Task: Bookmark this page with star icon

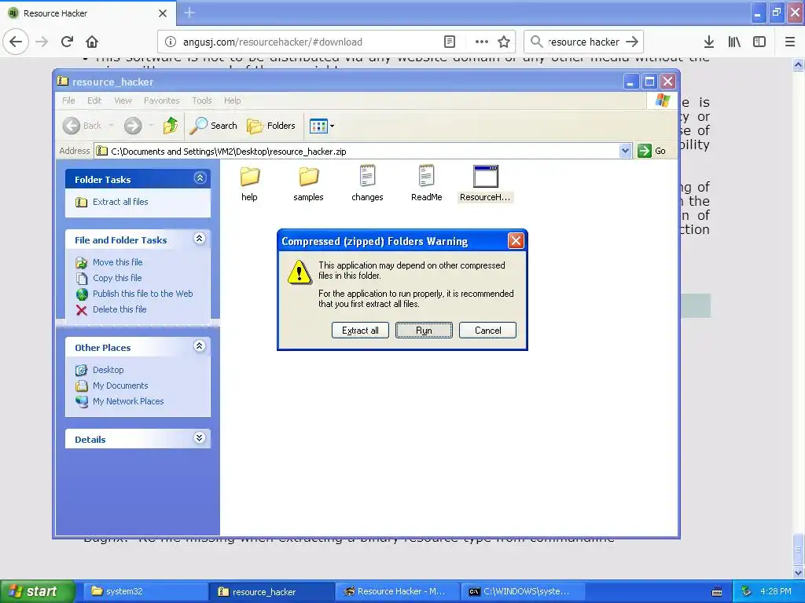Action: [x=504, y=42]
